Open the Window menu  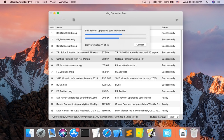(x=63, y=2)
